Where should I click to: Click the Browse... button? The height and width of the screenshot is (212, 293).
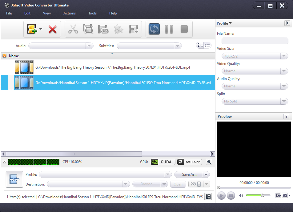pyautogui.click(x=146, y=184)
